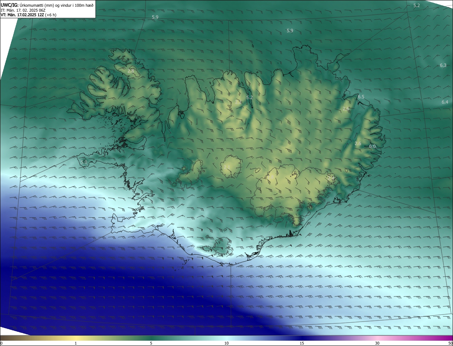
Task: Click the IT initial time line '06Z'
Action: coord(42,10)
